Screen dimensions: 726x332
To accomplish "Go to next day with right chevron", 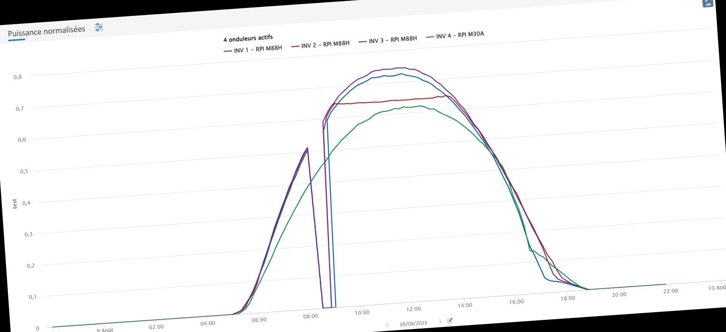I will tap(440, 321).
